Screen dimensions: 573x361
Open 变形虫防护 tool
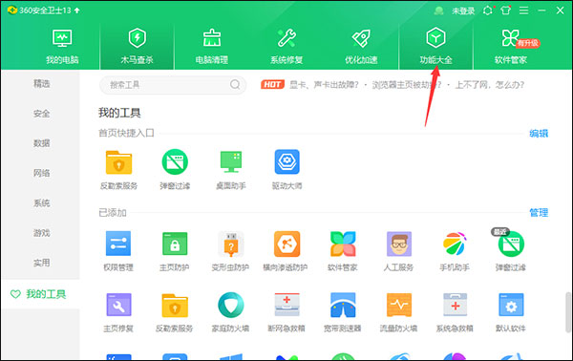point(230,251)
